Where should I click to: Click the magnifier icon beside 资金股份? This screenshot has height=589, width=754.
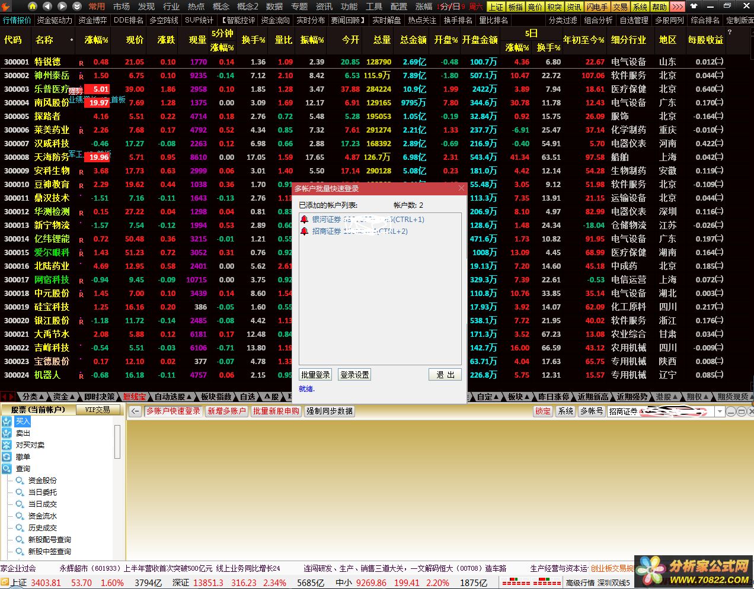tap(20, 481)
